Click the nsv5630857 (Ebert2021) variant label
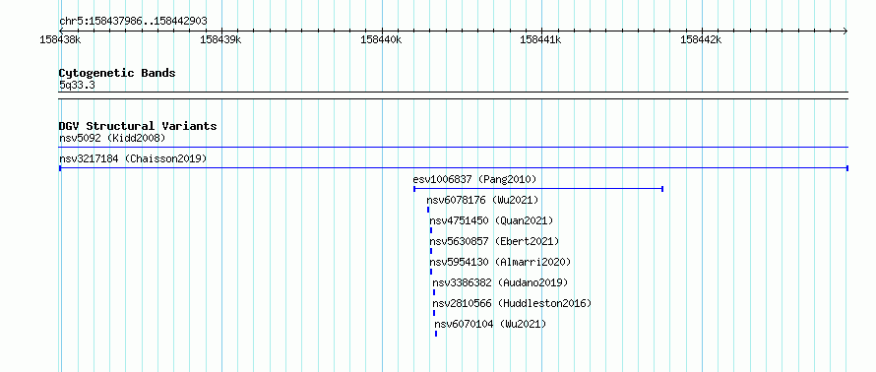This screenshot has width=876, height=372. (x=494, y=241)
